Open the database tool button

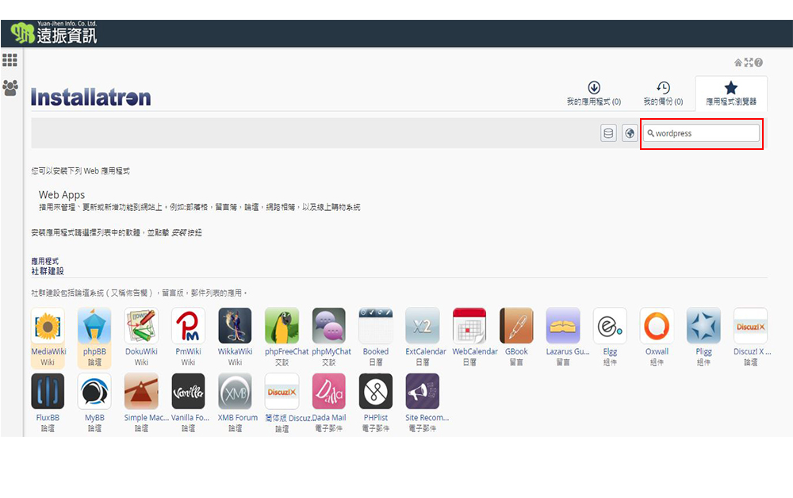click(608, 133)
